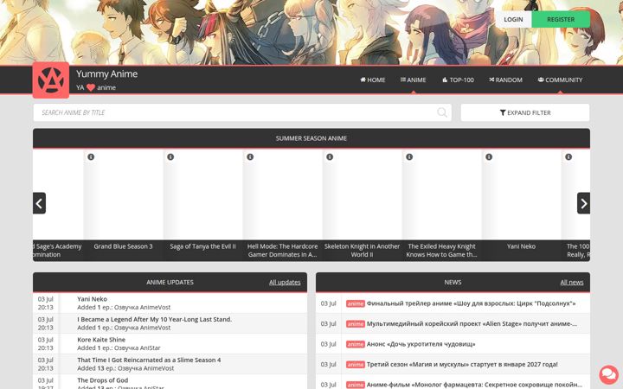Open the COMMUNITY menu
This screenshot has height=389, width=623.
[x=560, y=80]
